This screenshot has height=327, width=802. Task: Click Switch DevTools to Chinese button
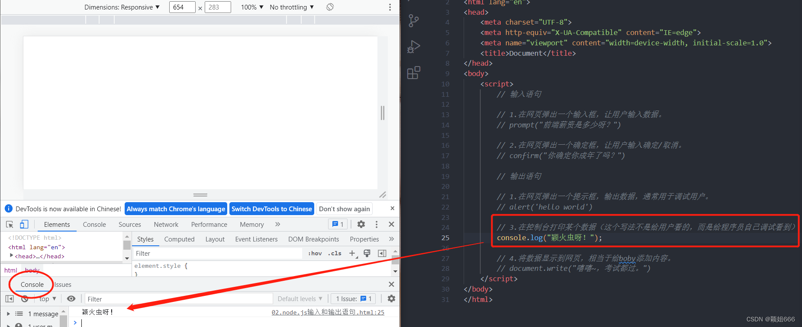point(272,209)
